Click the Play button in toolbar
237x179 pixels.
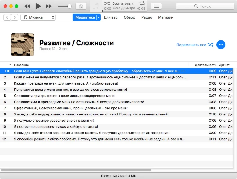(38, 6)
